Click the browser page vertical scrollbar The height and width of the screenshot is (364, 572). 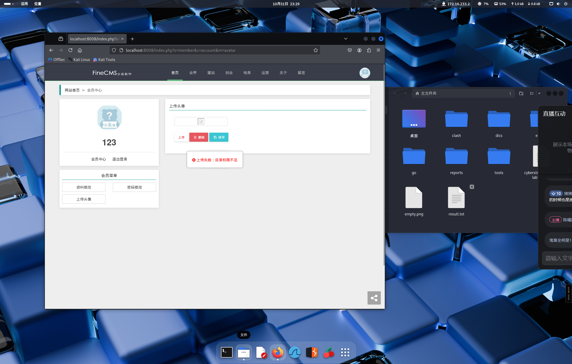(384, 164)
